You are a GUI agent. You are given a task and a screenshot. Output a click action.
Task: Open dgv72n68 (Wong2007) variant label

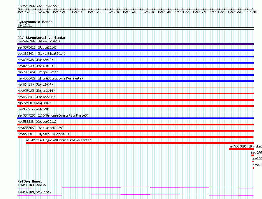tap(34, 103)
